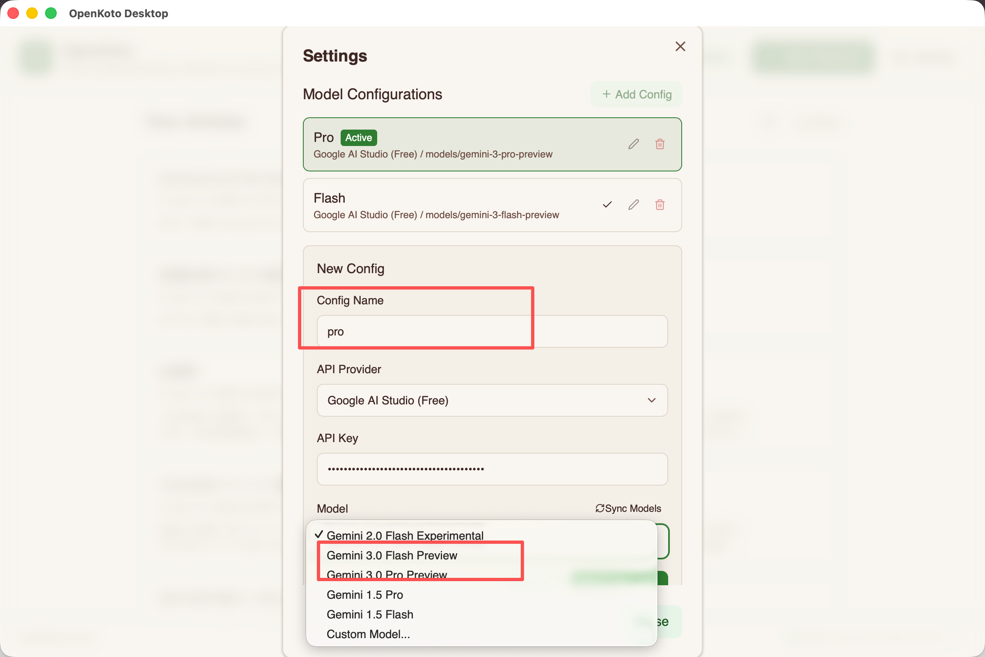Click the API Provider chevron arrow
This screenshot has width=985, height=657.
[x=651, y=400]
